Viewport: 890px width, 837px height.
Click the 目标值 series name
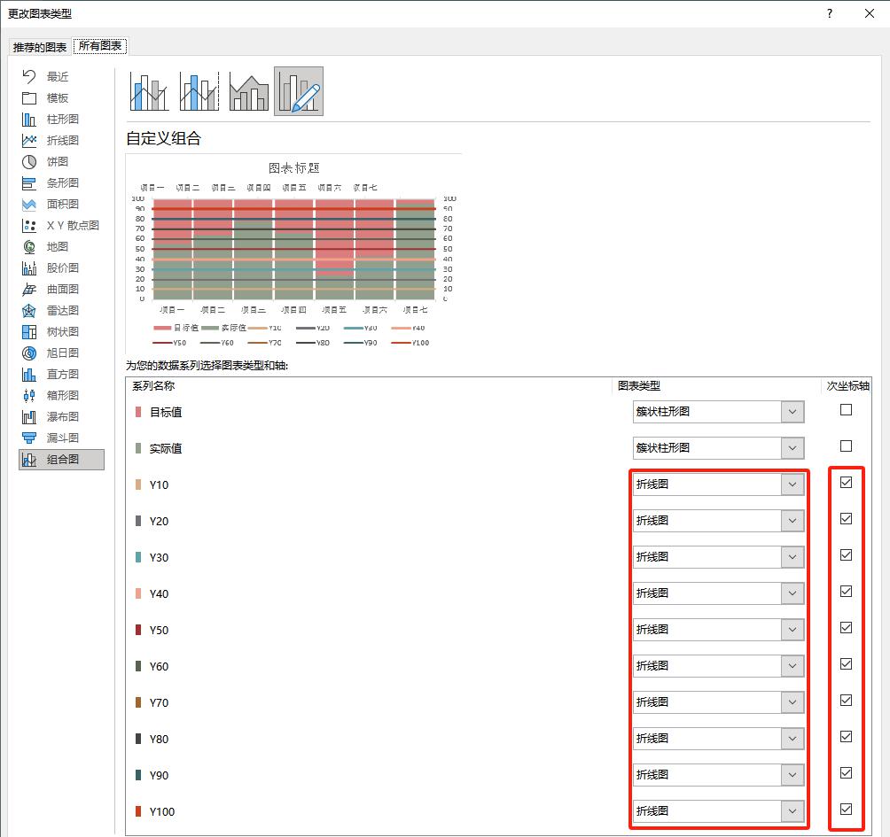(x=166, y=412)
